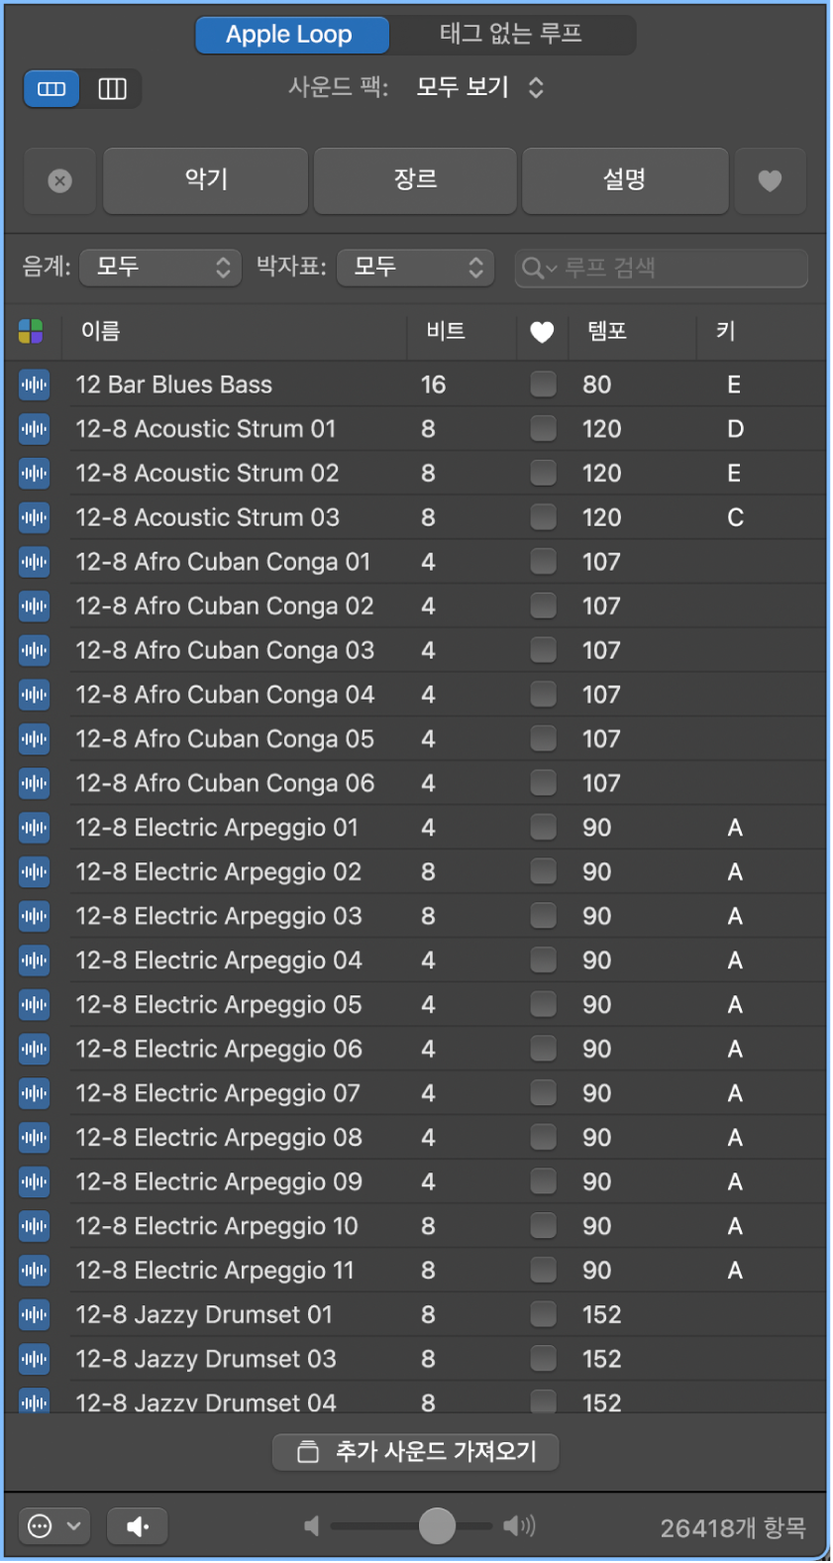Click the 추가 사운드 가져오기 button

click(x=416, y=1452)
